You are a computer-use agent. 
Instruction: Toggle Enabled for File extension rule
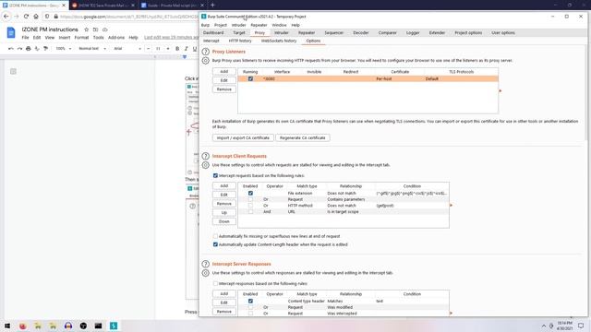pos(250,193)
